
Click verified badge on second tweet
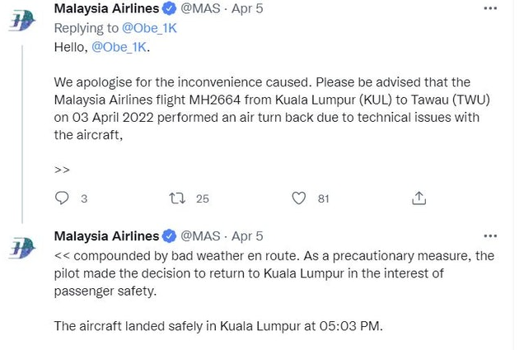[169, 236]
